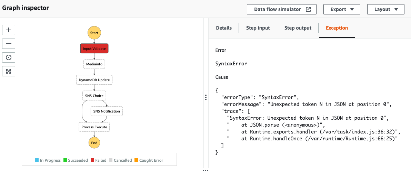Select the failed Input Validate step
Screen dimensions: 411x172
pyautogui.click(x=94, y=49)
